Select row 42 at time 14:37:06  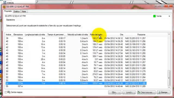(x=76, y=47)
